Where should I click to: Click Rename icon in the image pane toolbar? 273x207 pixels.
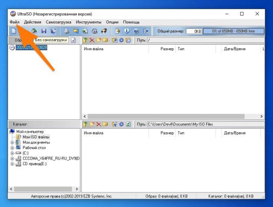coord(106,40)
